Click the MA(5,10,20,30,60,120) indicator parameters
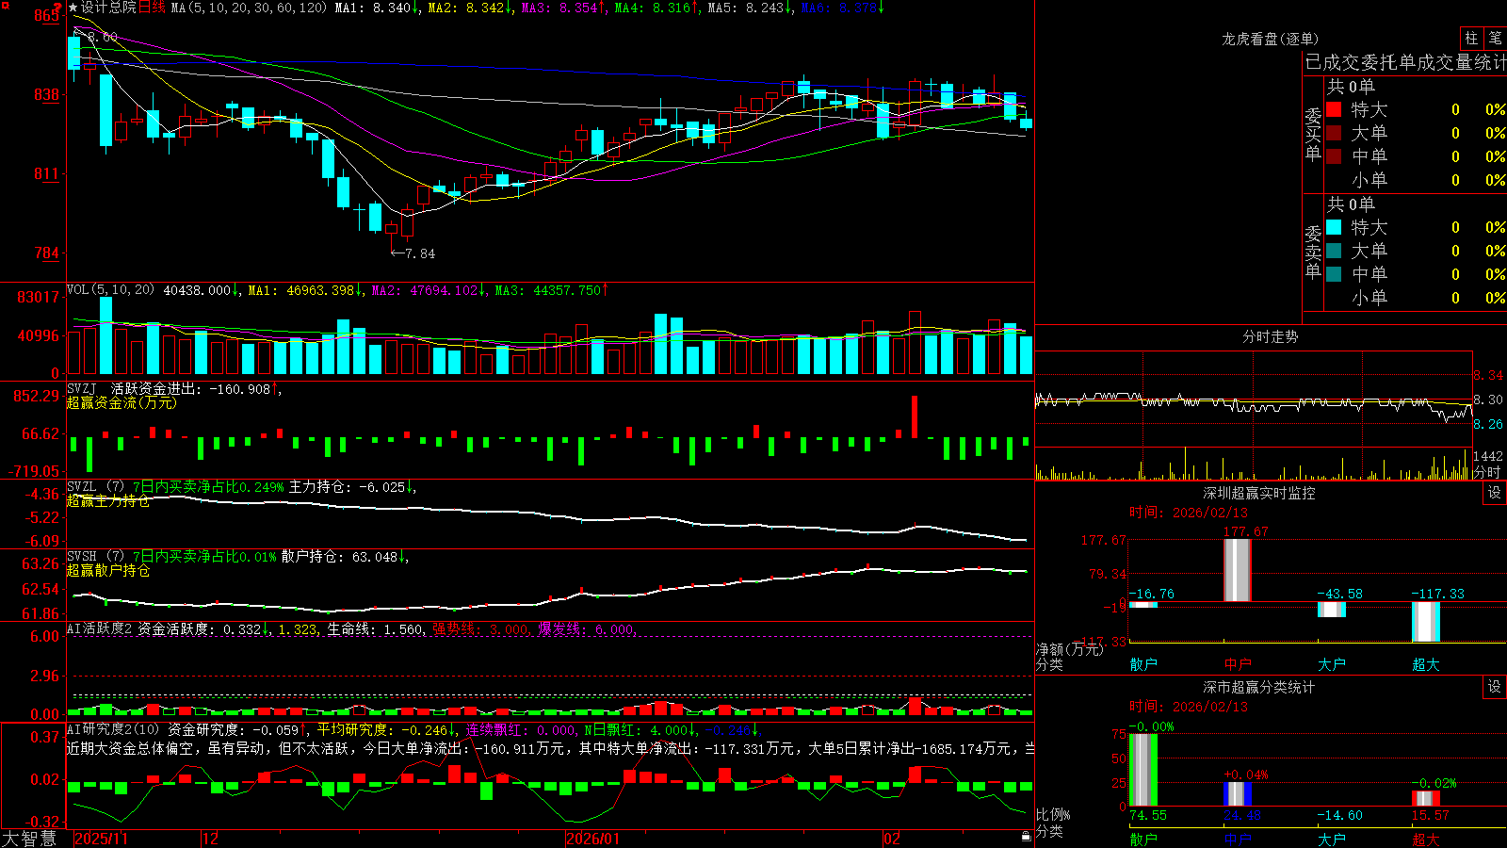Viewport: 1507px width, 848px height. (250, 8)
